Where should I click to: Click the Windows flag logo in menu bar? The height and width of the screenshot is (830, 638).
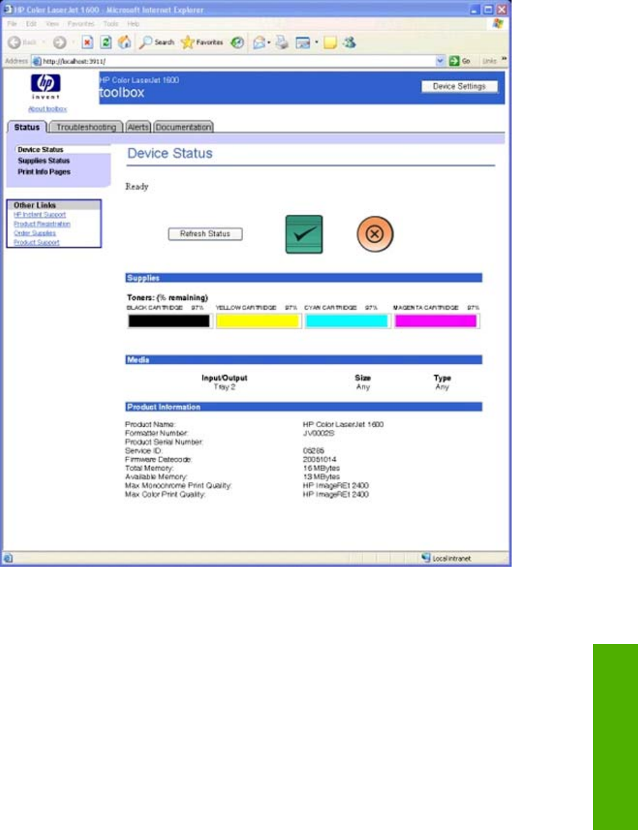pos(497,23)
